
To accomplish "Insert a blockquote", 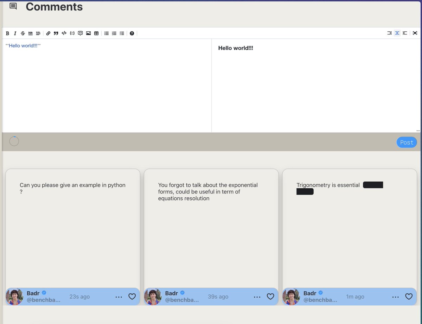I will pos(56,33).
